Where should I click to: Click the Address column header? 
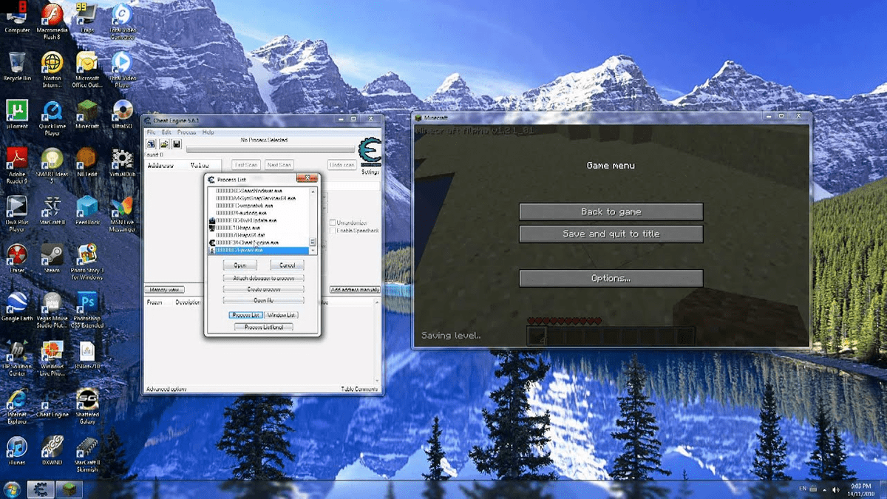click(x=161, y=165)
